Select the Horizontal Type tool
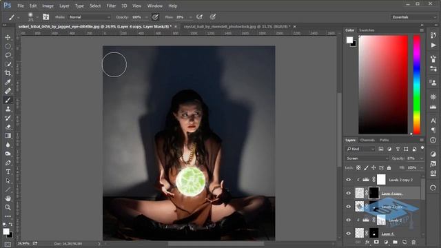 [8, 172]
